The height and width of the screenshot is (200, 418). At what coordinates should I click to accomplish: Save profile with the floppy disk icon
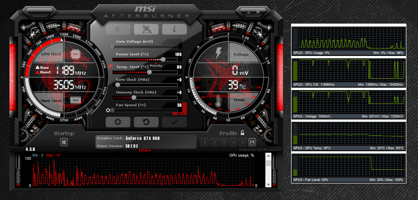coord(252,142)
